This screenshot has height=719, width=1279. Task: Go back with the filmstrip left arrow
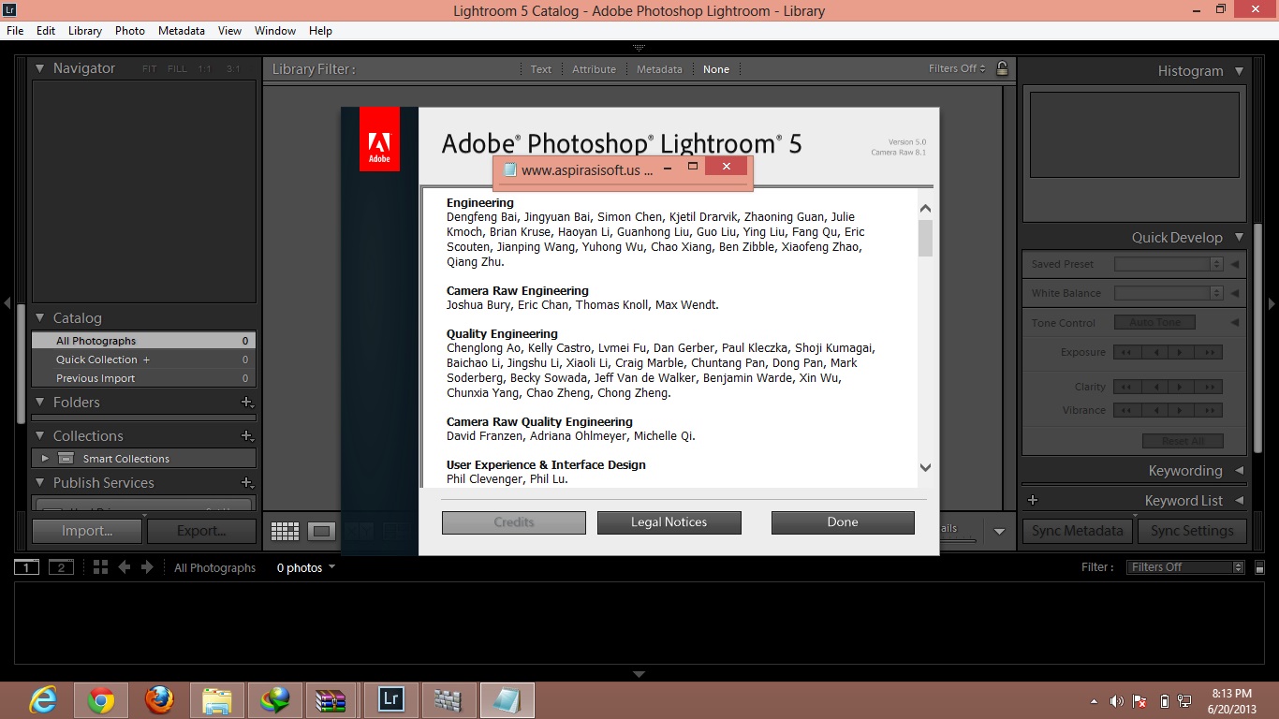124,567
